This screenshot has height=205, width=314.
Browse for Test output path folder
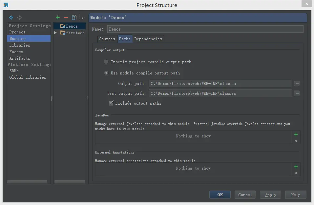pyautogui.click(x=297, y=93)
